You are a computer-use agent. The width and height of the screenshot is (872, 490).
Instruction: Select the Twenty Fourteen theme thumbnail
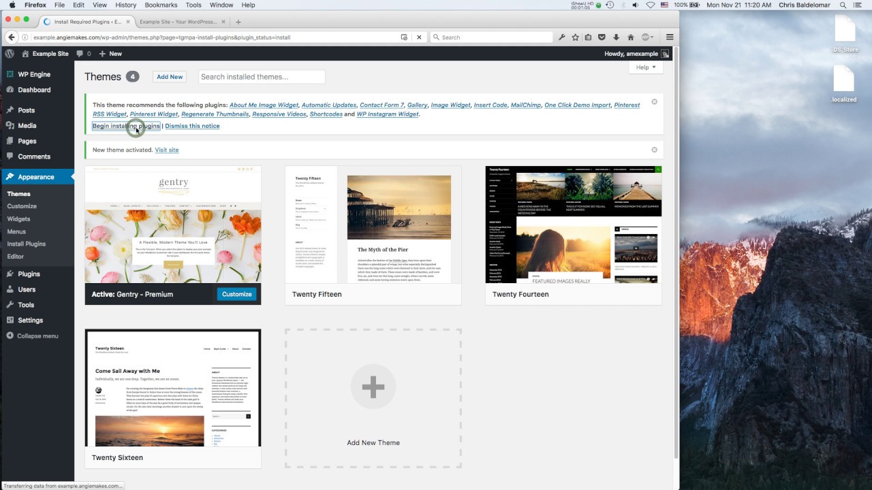[x=574, y=225]
